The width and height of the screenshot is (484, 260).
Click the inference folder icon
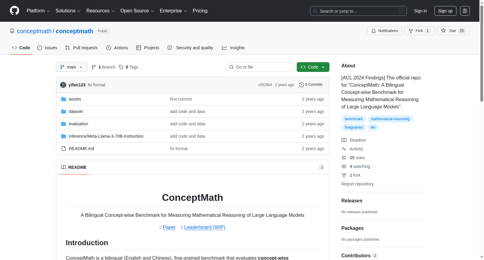64,136
